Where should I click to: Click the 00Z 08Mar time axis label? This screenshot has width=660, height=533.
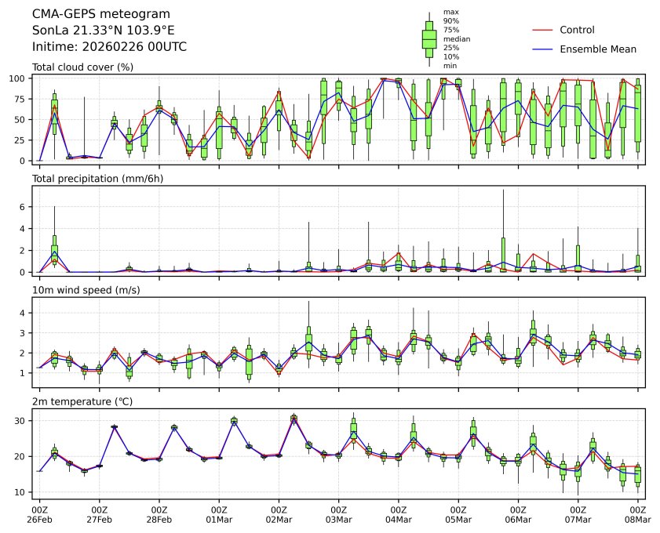637,513
